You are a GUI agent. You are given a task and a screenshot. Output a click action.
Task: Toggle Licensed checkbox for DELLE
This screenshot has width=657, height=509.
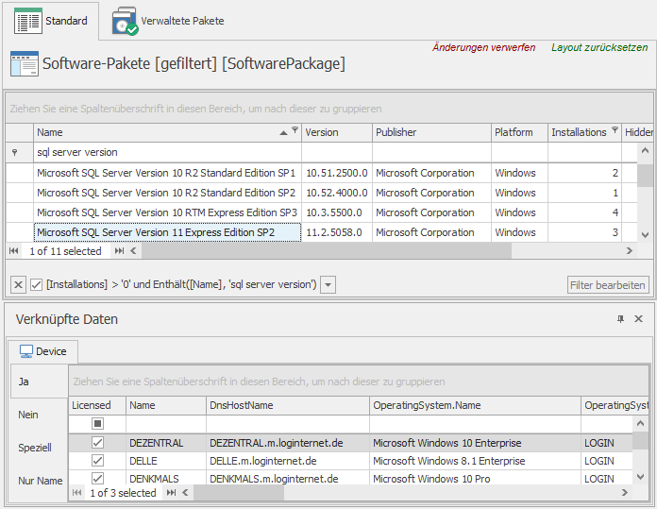coord(97,461)
